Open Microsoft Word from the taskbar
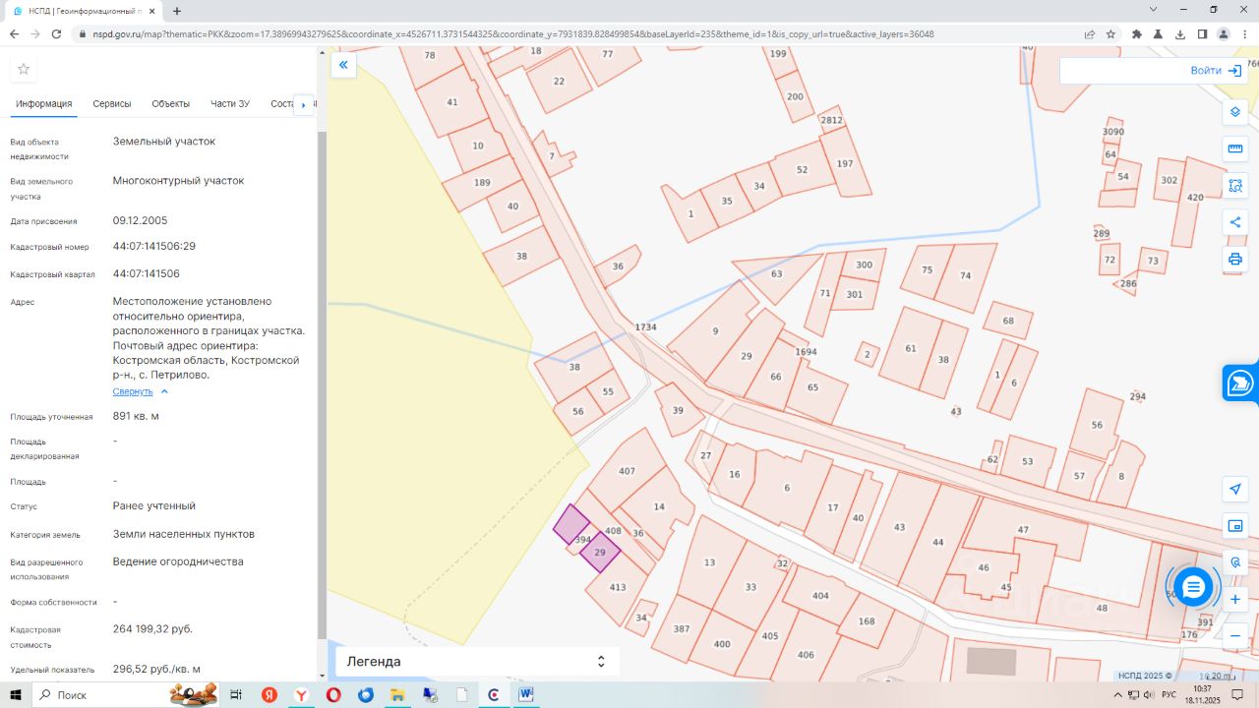The image size is (1259, 708). [x=526, y=695]
